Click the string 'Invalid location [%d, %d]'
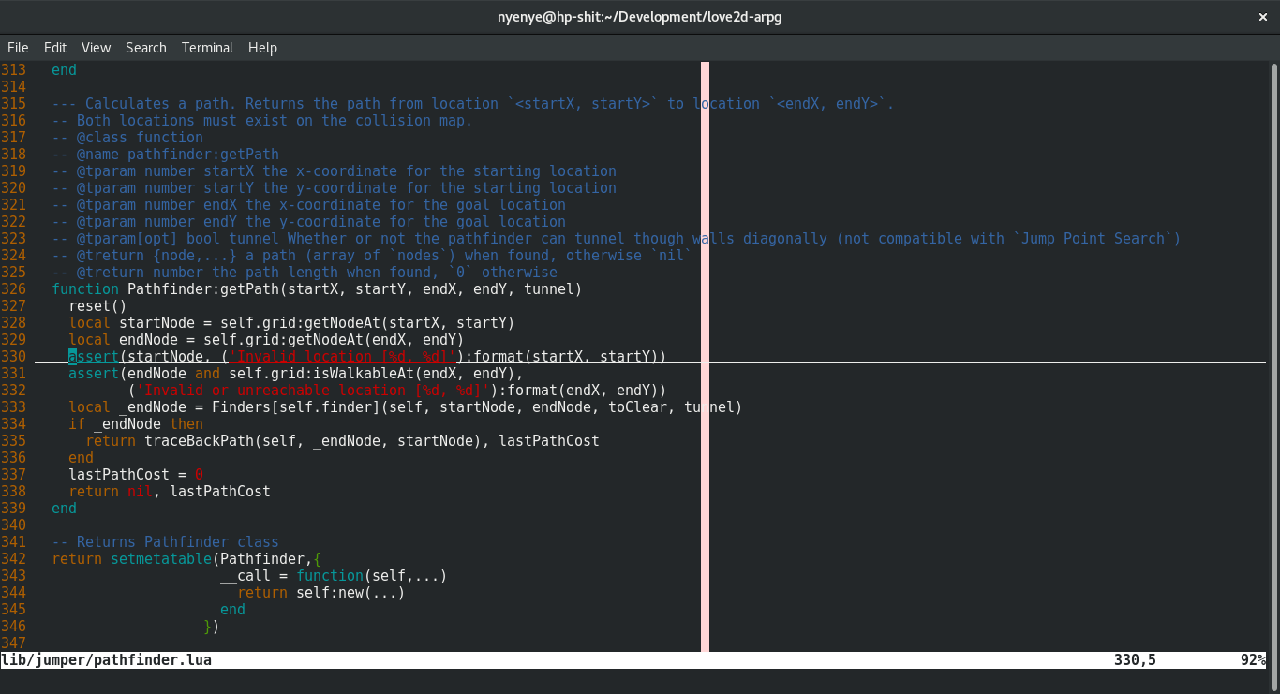The height and width of the screenshot is (694, 1280). (x=343, y=357)
